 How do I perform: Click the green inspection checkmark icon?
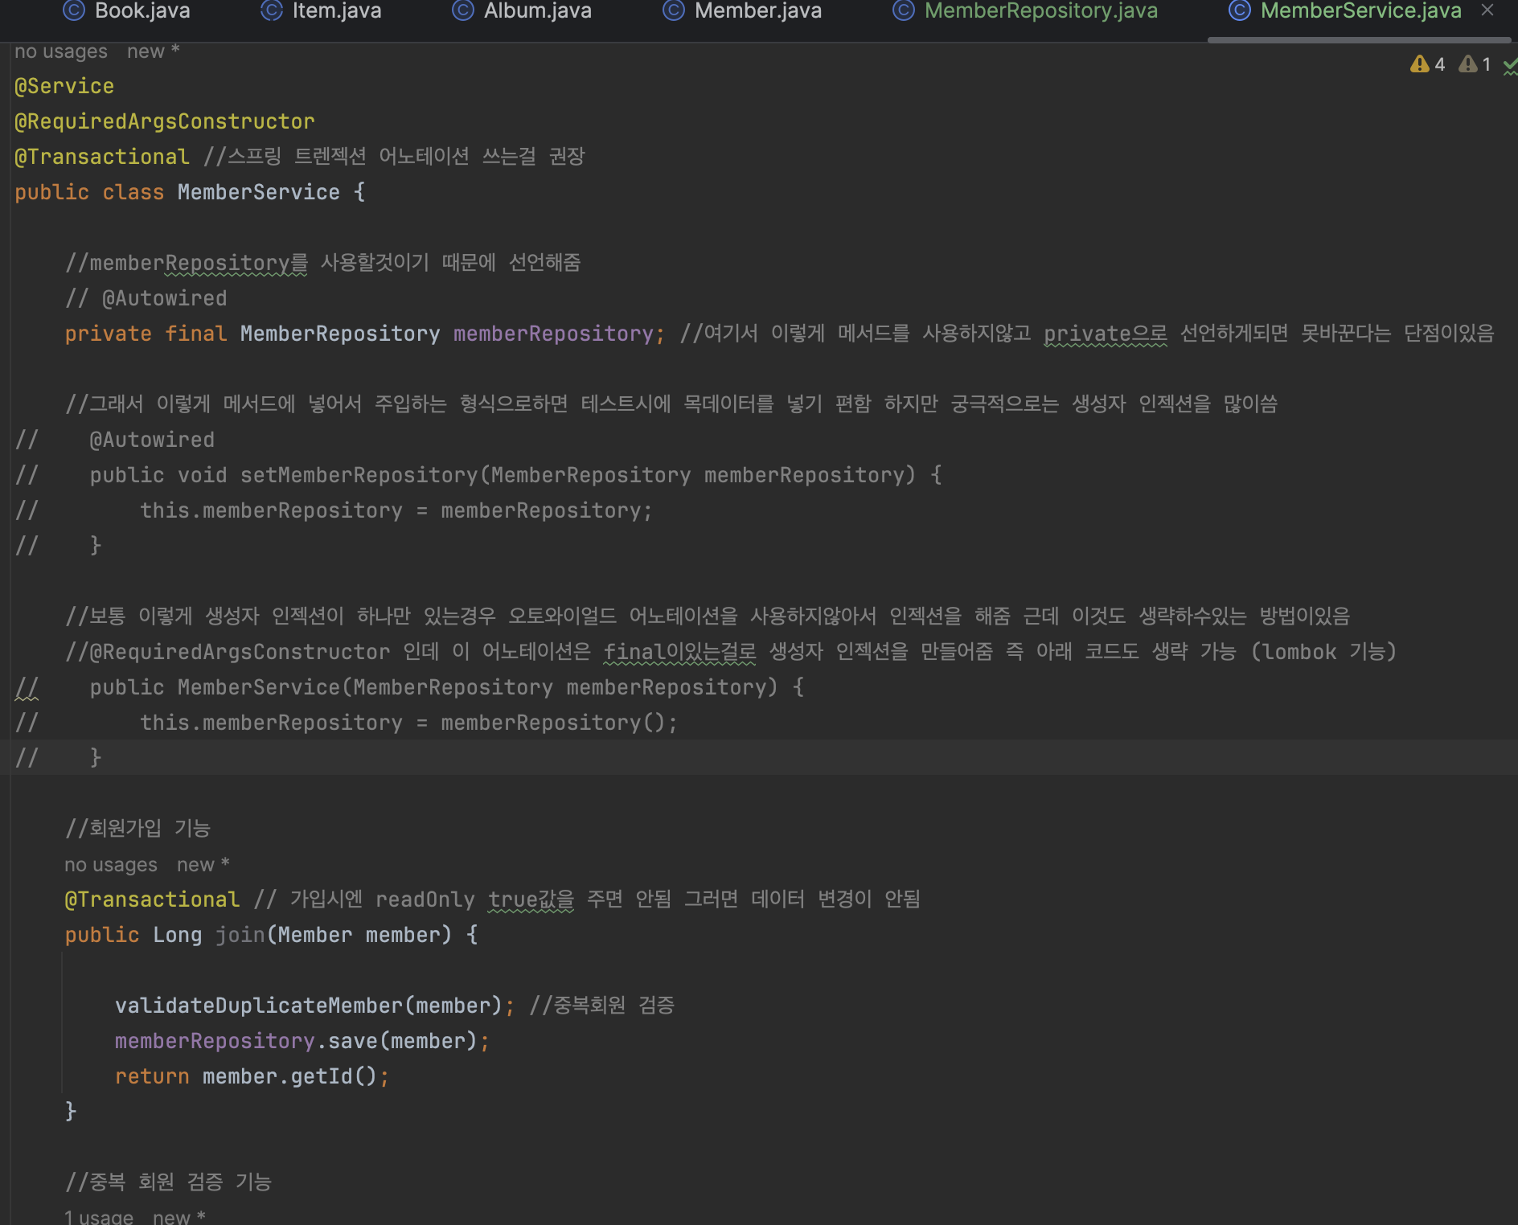click(x=1511, y=68)
